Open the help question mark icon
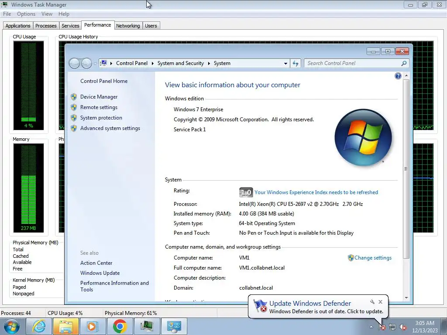 (398, 76)
